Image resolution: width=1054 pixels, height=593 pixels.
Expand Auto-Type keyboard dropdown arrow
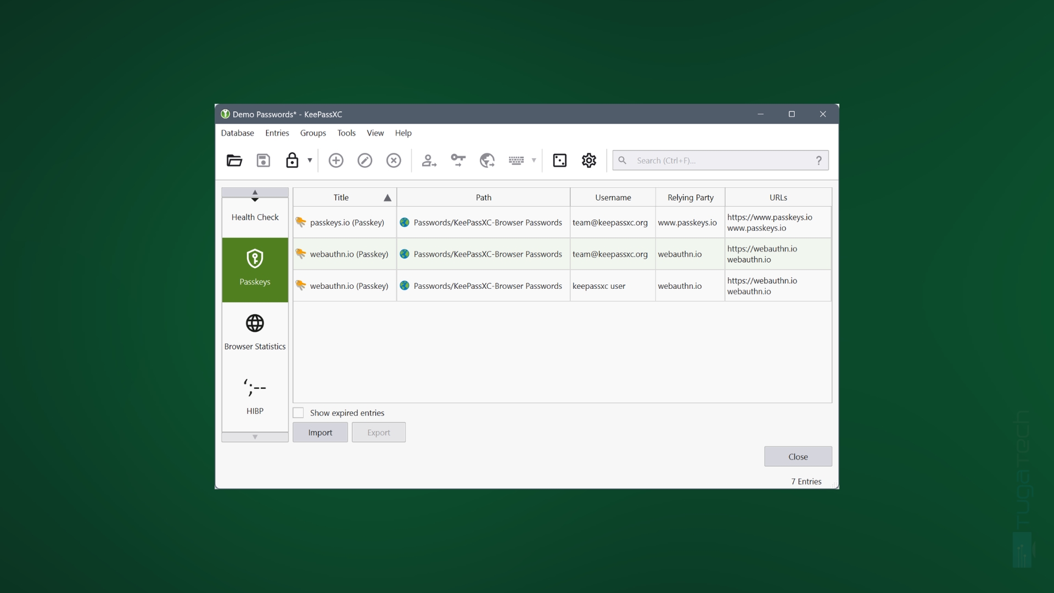pyautogui.click(x=534, y=160)
